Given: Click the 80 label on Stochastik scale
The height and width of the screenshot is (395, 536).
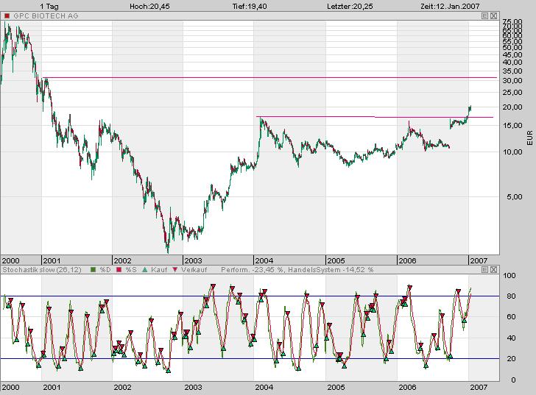Looking at the screenshot, I should (x=511, y=296).
